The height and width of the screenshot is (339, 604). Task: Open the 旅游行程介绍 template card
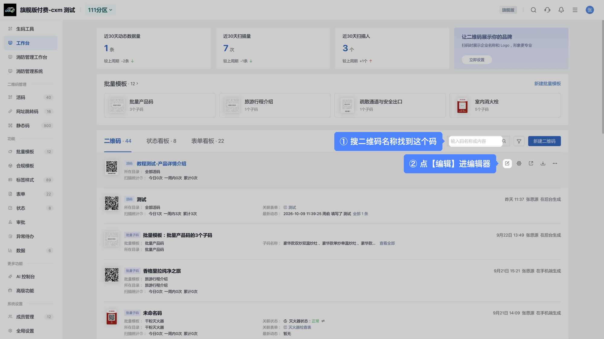coord(275,105)
